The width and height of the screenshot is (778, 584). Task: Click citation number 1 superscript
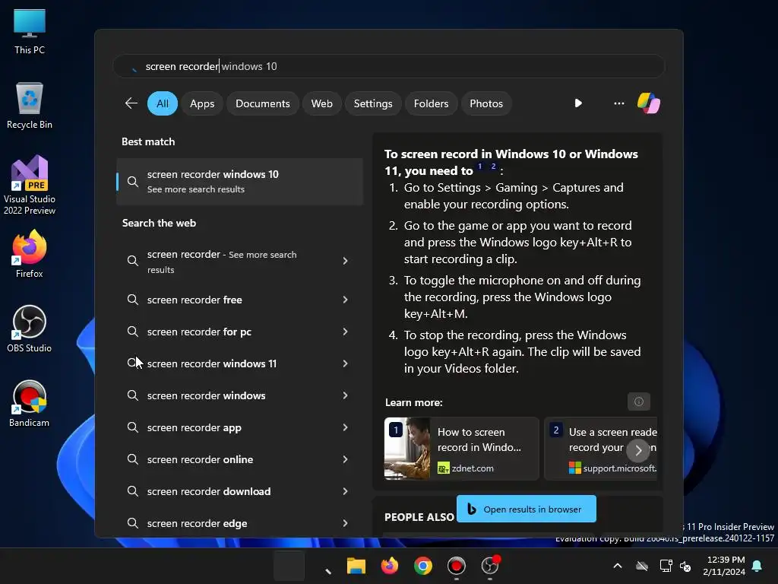pos(480,167)
